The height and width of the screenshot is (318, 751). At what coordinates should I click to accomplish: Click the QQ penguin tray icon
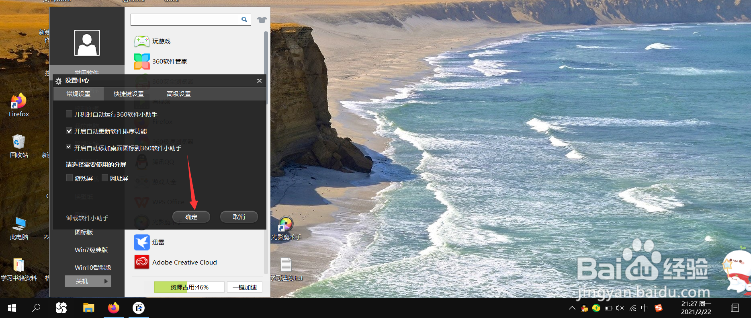(x=585, y=308)
